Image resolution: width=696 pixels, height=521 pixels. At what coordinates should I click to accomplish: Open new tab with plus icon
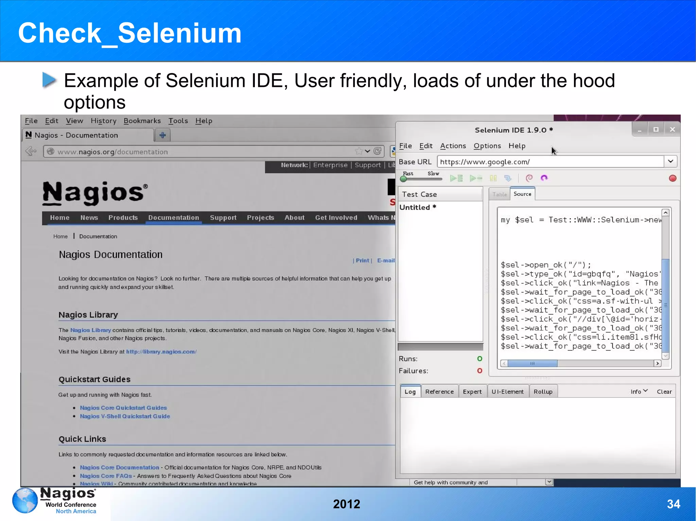click(x=162, y=135)
